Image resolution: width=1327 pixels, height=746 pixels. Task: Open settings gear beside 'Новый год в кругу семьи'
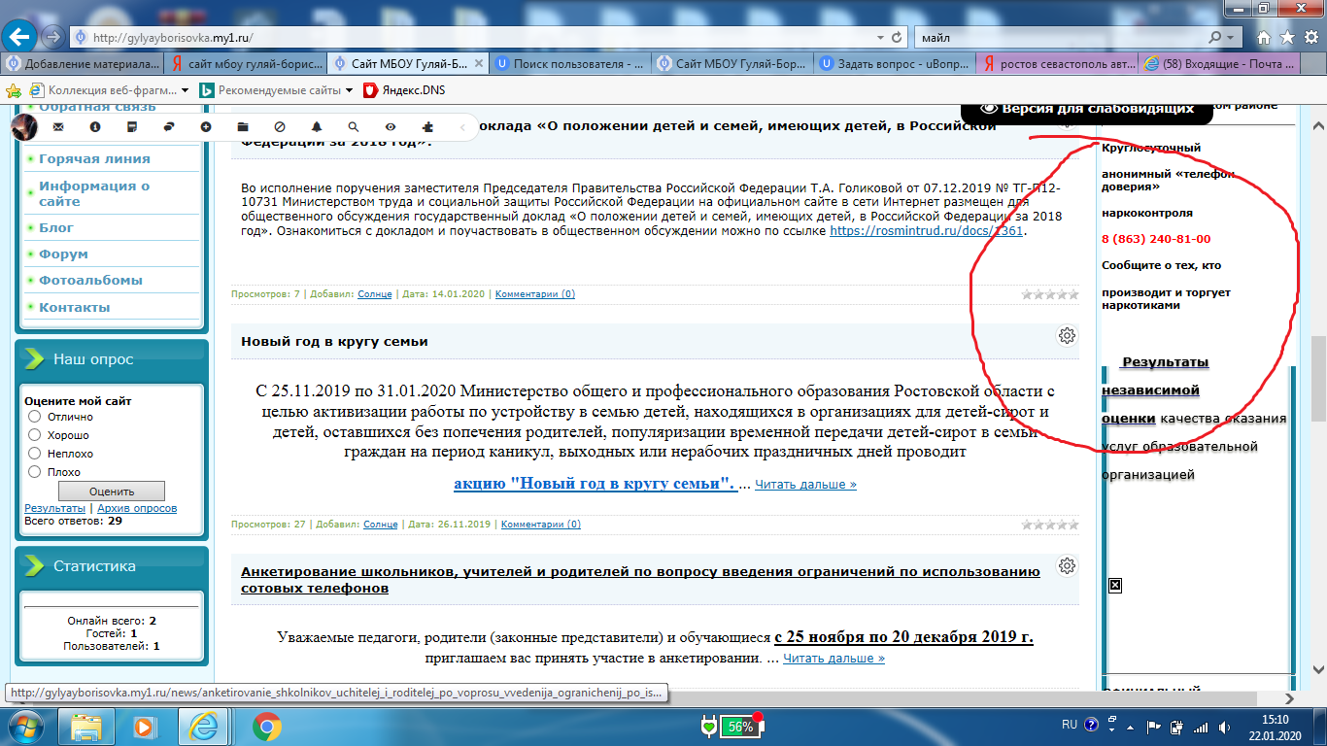click(x=1067, y=336)
